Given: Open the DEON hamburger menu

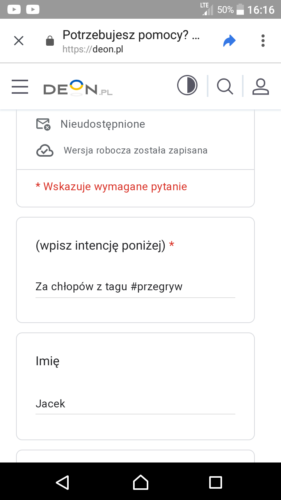Looking at the screenshot, I should 20,86.
